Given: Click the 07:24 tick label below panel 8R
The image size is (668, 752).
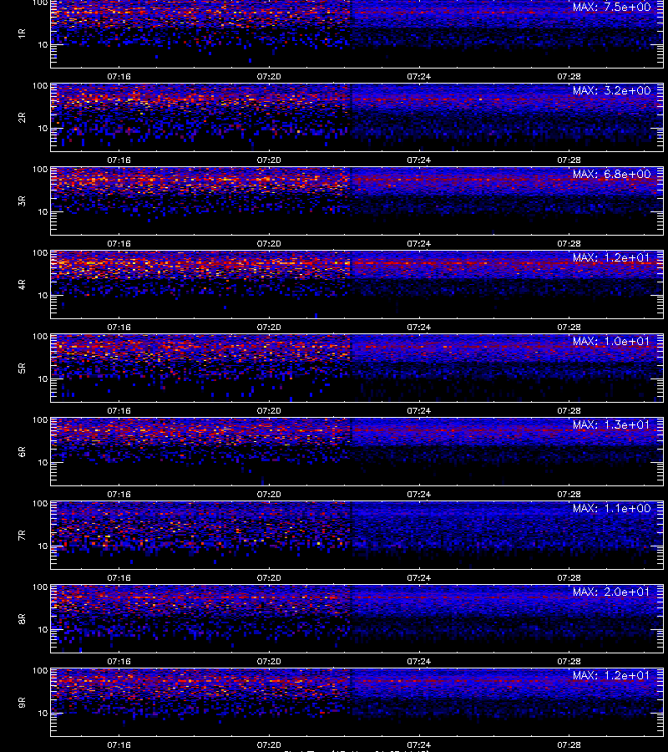Looking at the screenshot, I should coord(419,661).
